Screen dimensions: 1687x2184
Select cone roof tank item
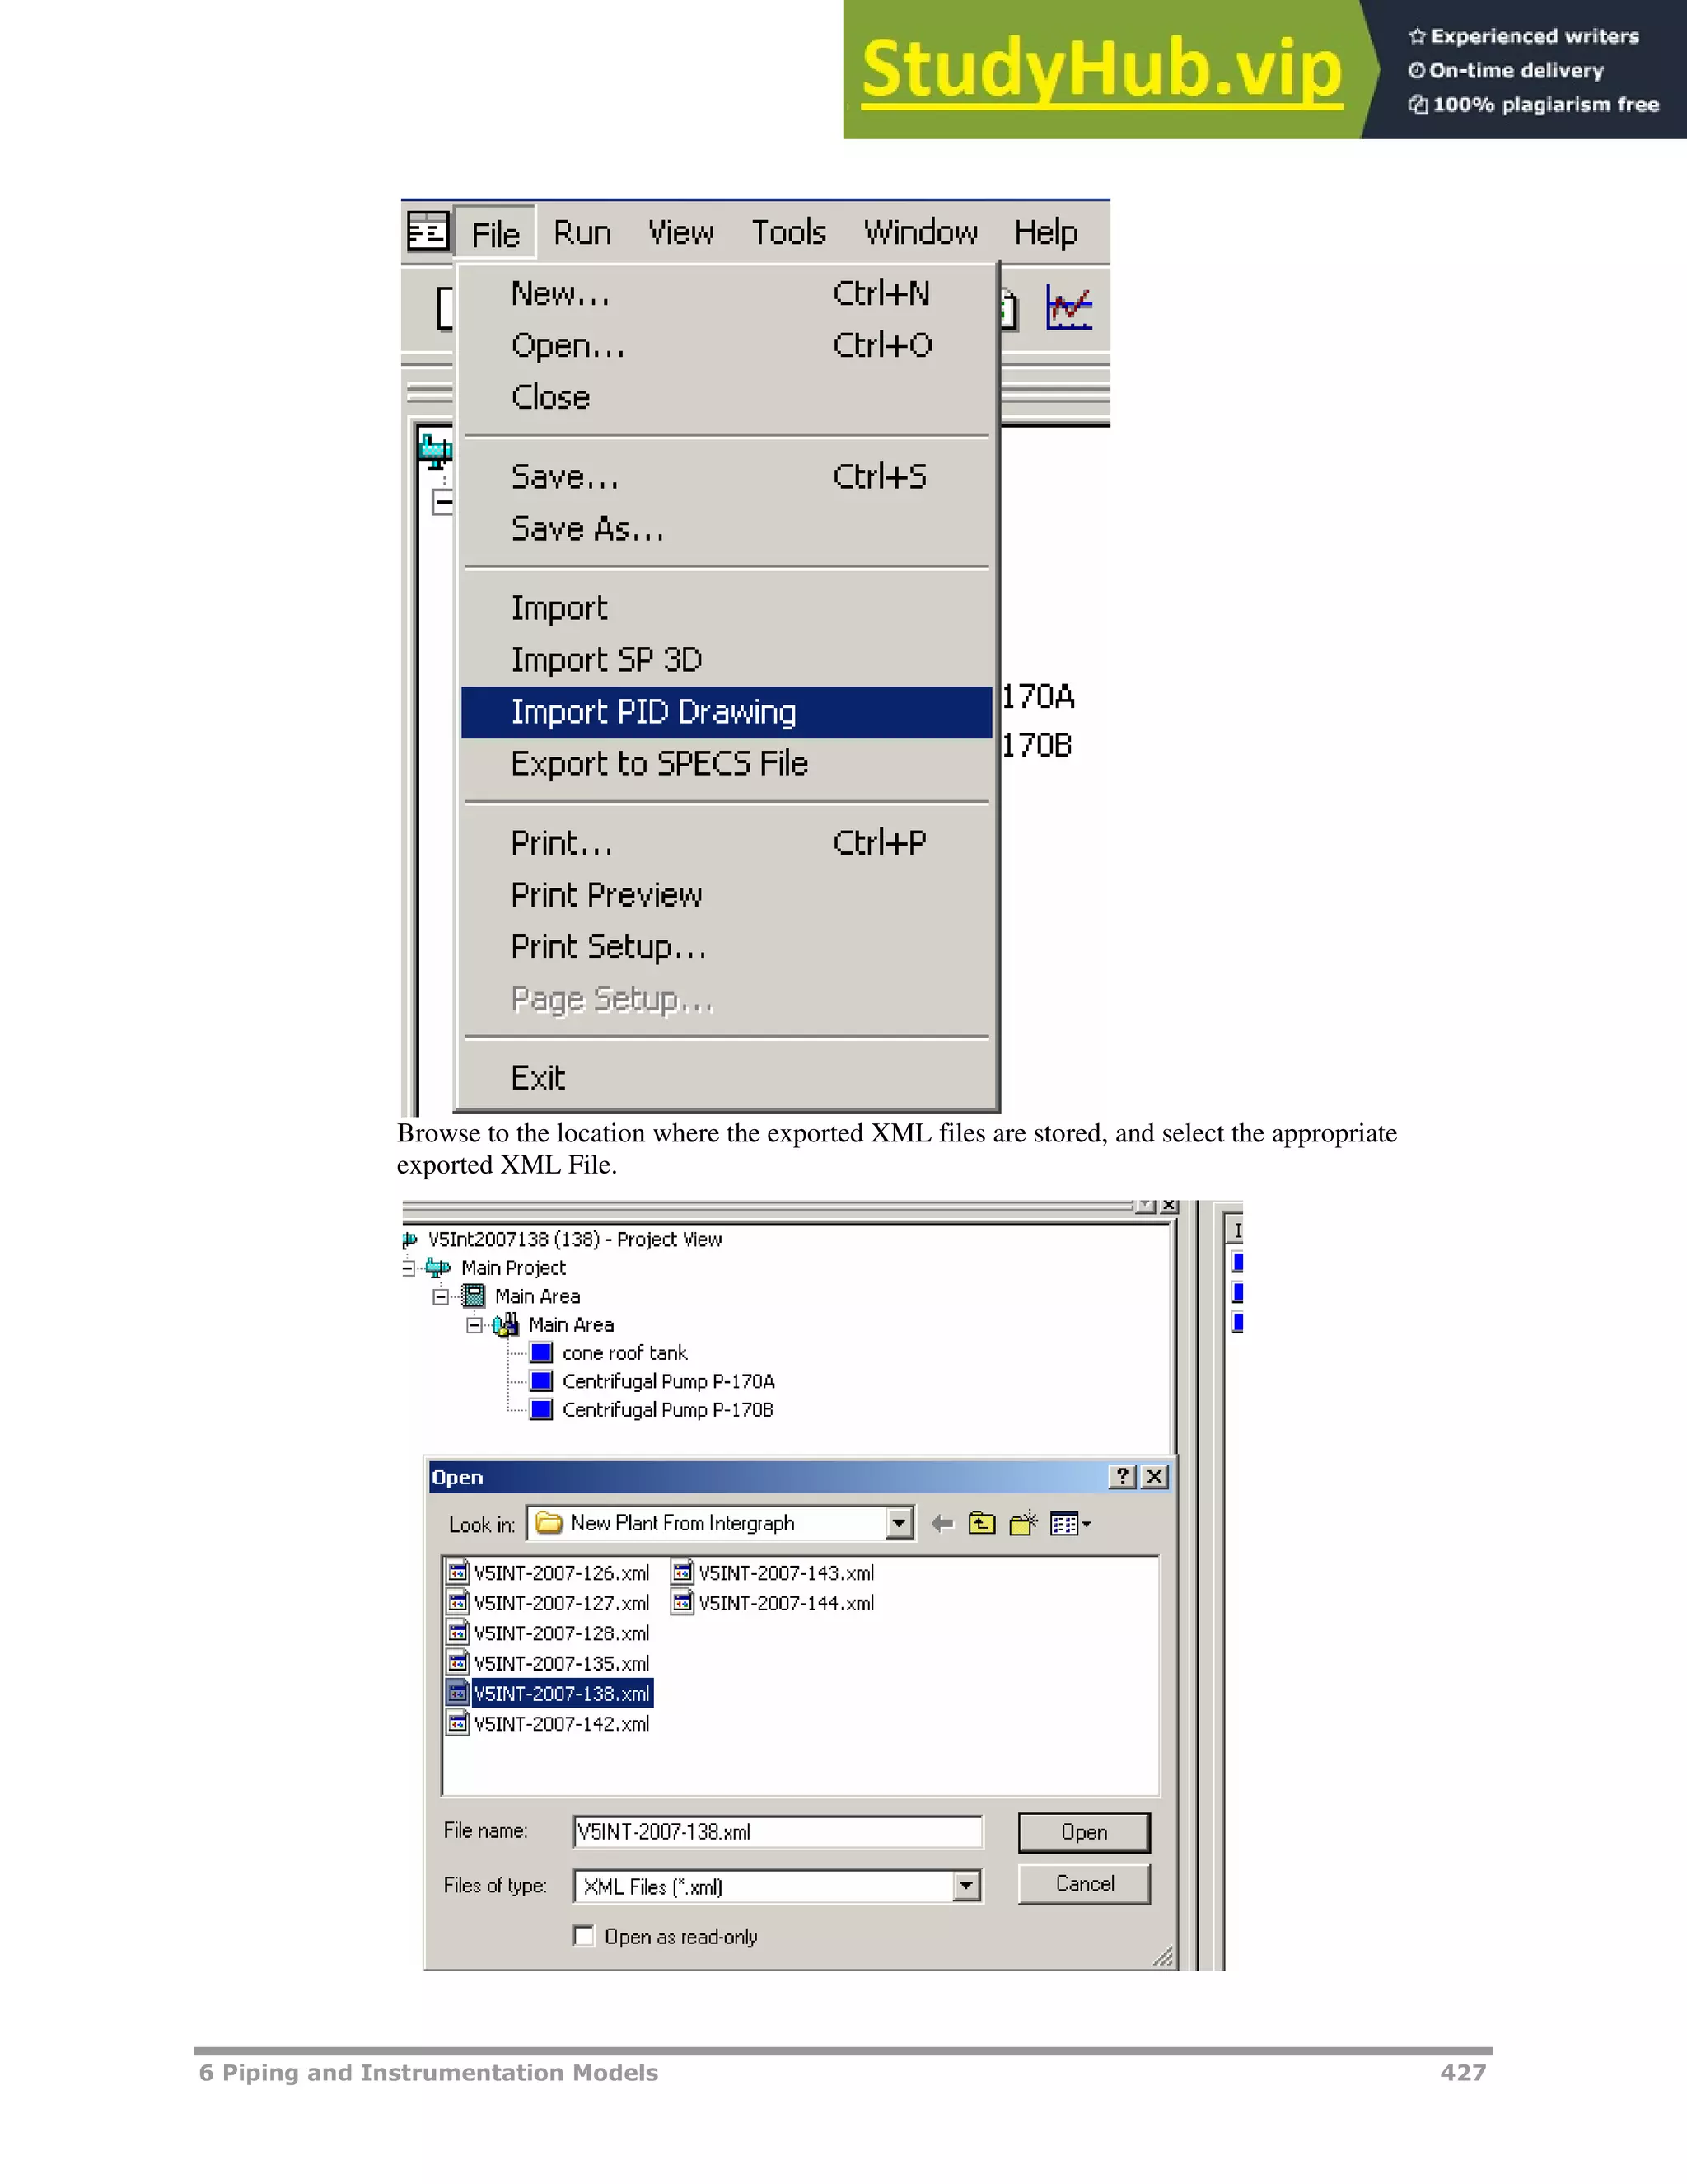tap(624, 1353)
